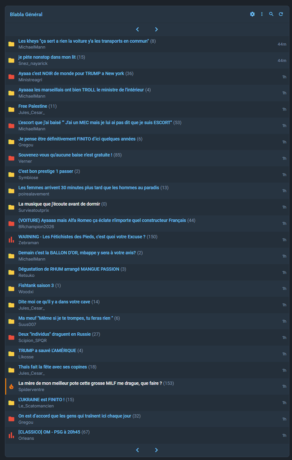Go to next page using top right chevron
Viewport: 292px width, 460px height.
pos(157,29)
